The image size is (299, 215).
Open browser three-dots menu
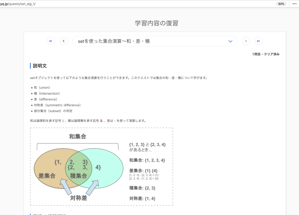294,4
